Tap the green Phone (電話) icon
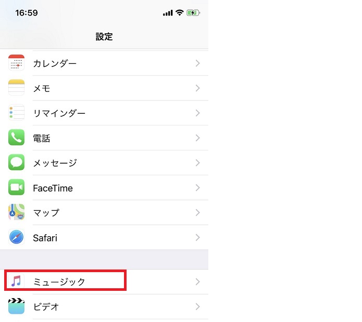362x322 pixels. [x=16, y=138]
